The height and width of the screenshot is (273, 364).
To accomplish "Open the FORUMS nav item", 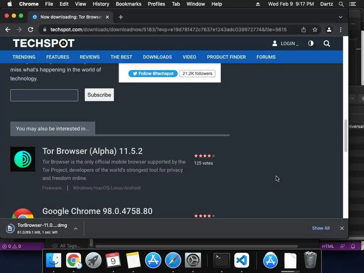I will click(x=266, y=57).
